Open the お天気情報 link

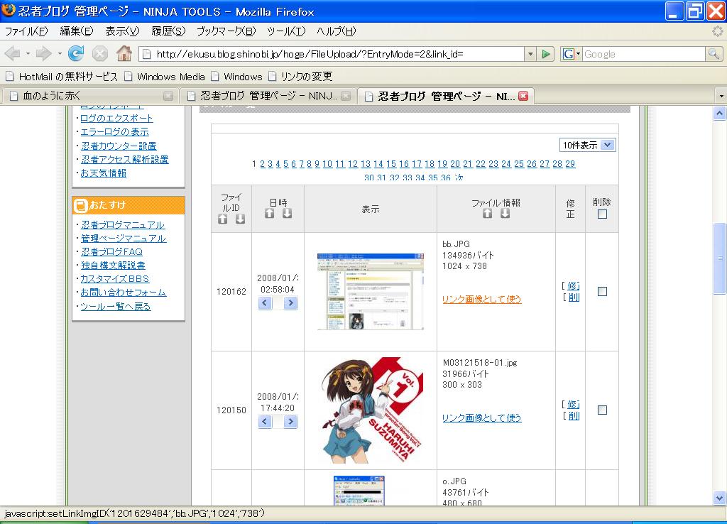point(104,173)
